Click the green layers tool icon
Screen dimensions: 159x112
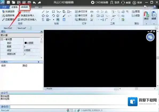(123, 20)
